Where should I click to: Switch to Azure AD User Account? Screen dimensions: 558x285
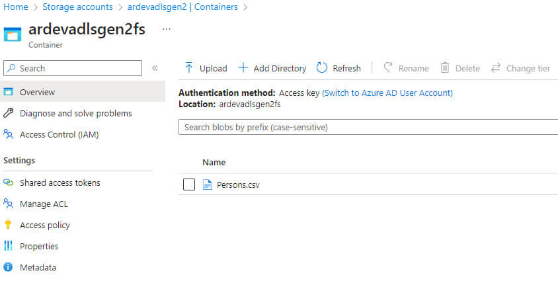(x=387, y=93)
